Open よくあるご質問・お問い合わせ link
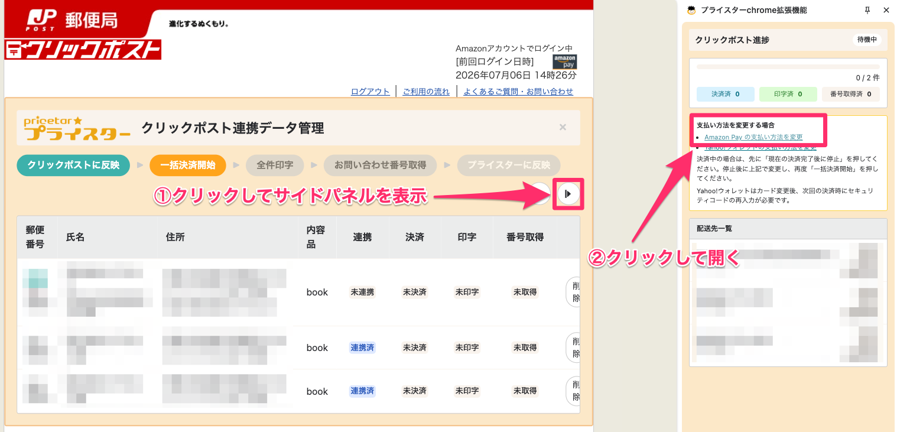 [x=518, y=92]
